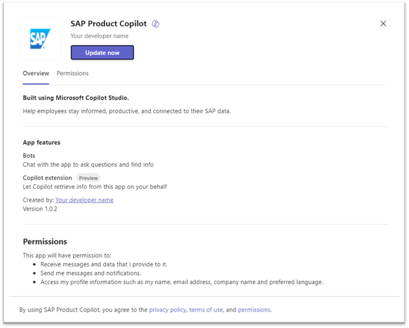This screenshot has height=328, width=409.
Task: Open the Permissions tab
Action: pos(73,73)
